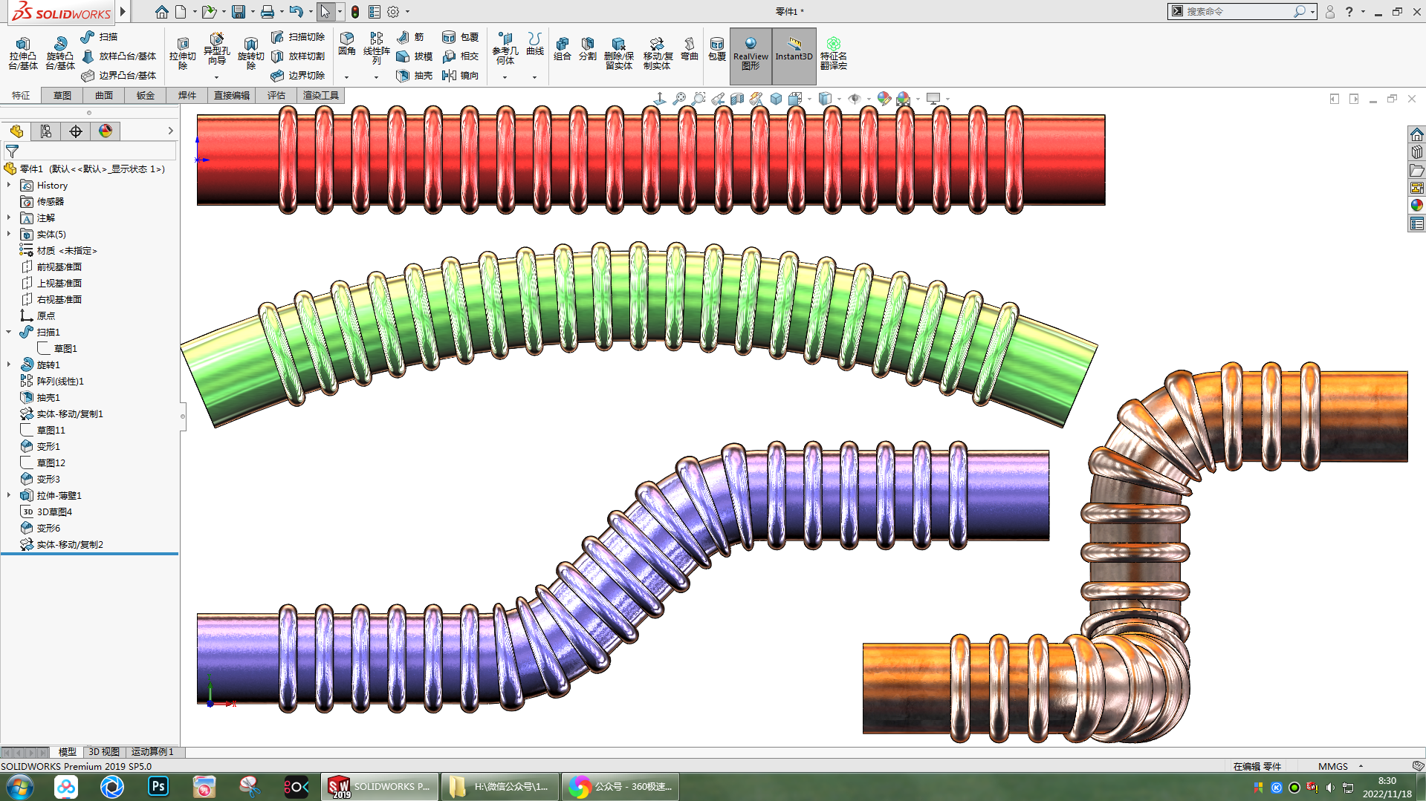Expand the 实体(5) solid bodies folder
This screenshot has width=1426, height=801.
tap(9, 234)
